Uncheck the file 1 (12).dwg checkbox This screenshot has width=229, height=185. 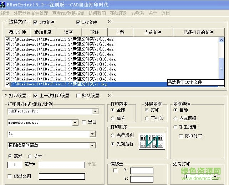click(7, 69)
